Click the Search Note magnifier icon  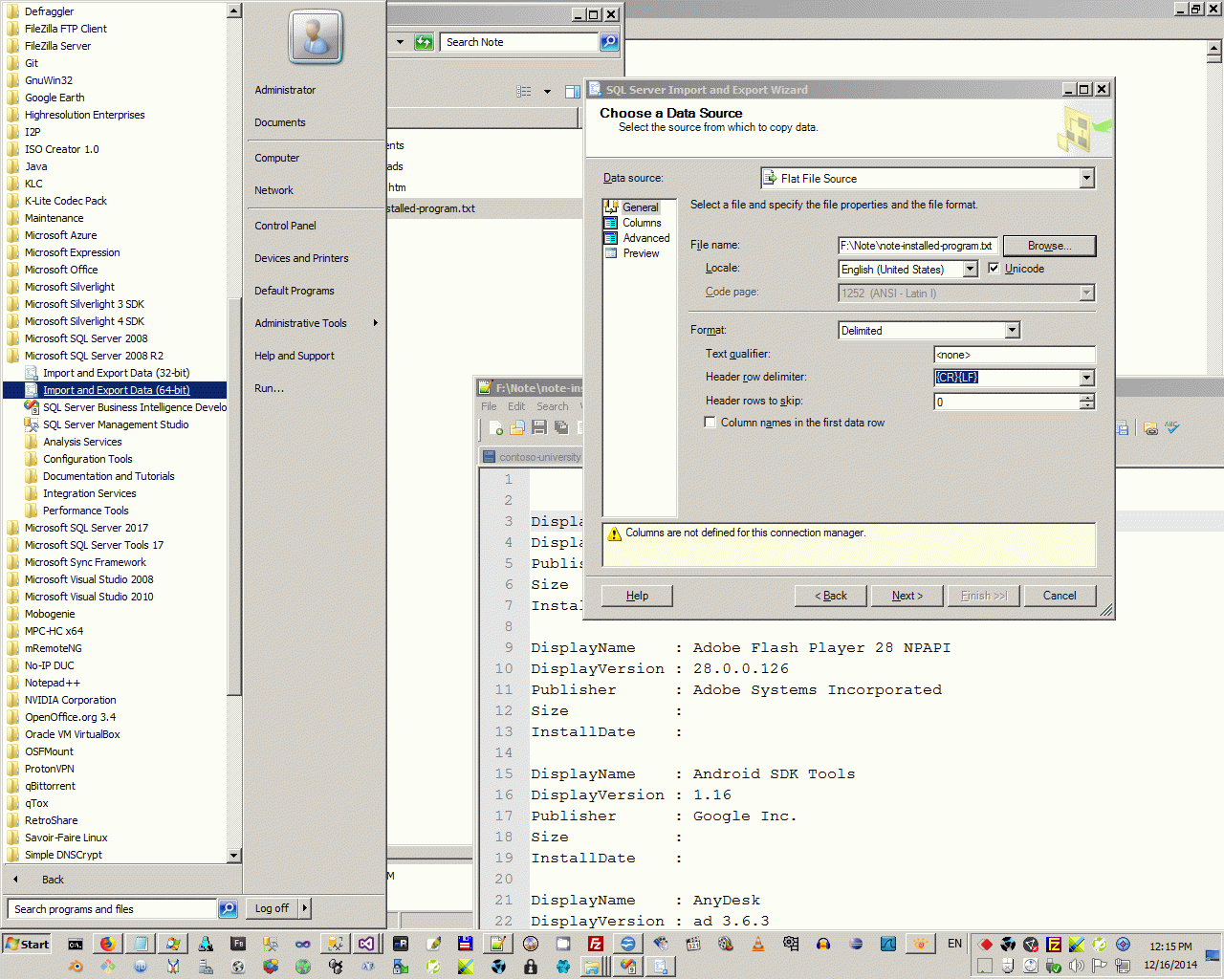609,42
